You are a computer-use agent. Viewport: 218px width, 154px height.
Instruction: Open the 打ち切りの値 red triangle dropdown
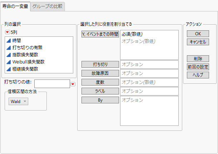pyautogui.click(x=73, y=84)
